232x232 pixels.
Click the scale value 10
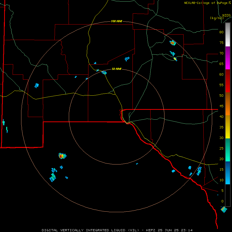coord(221,180)
